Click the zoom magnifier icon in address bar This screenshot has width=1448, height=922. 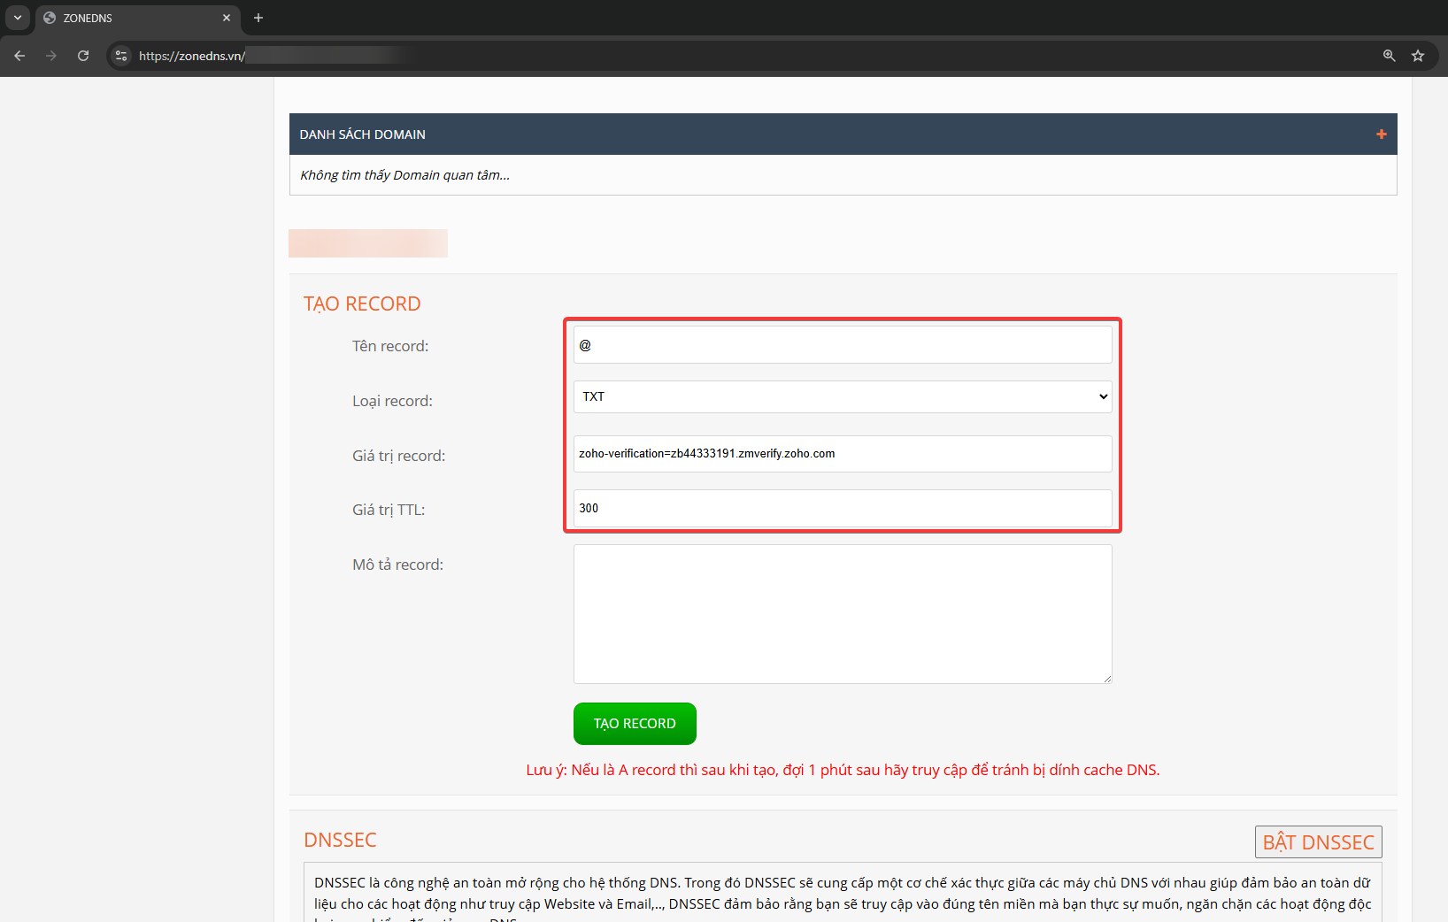[1389, 56]
